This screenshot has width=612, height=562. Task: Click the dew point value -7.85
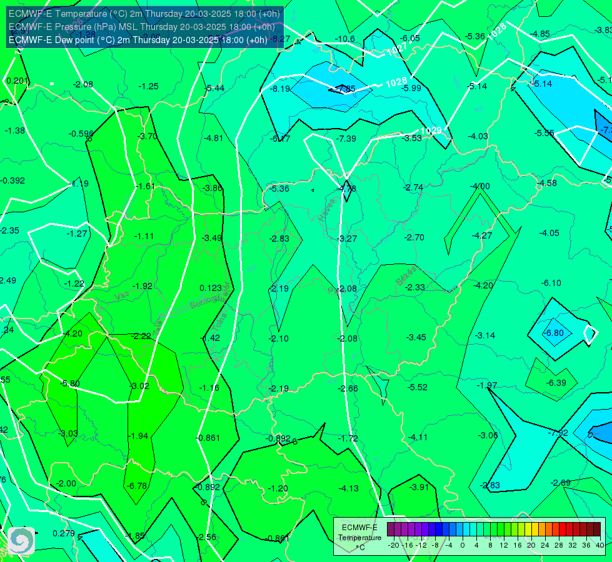(345, 89)
